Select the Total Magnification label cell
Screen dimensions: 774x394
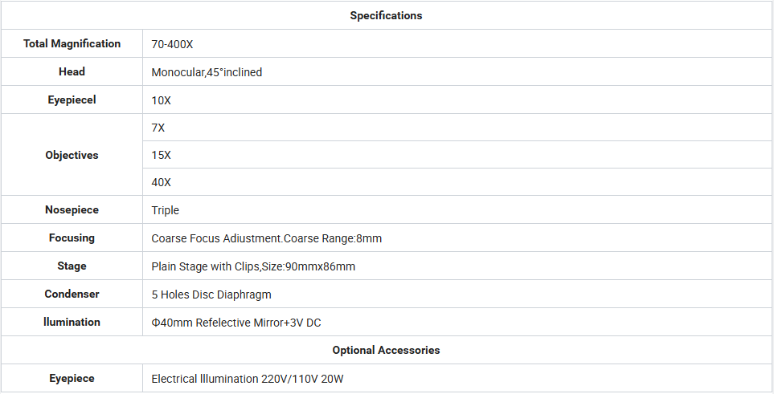click(x=72, y=43)
